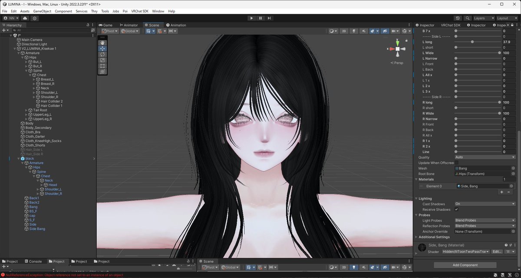This screenshot has width=521, height=278.
Task: Open the Cast Shadows dropdown
Action: click(x=485, y=204)
